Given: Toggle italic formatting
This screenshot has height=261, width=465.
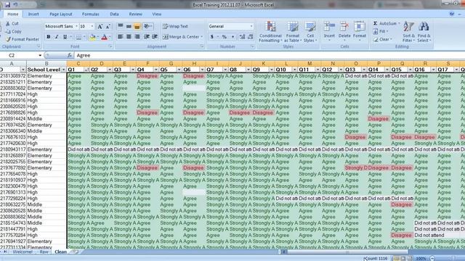Looking at the screenshot, I should click(x=57, y=37).
